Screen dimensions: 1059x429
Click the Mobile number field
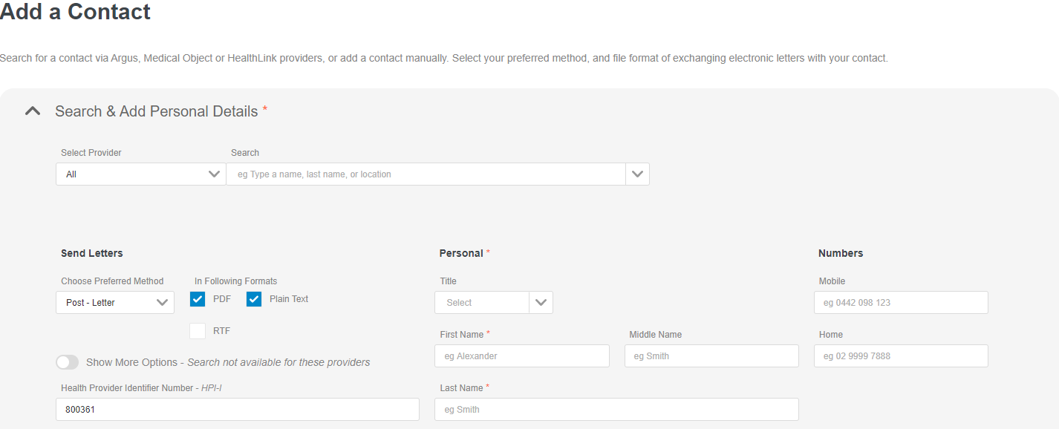tap(901, 302)
